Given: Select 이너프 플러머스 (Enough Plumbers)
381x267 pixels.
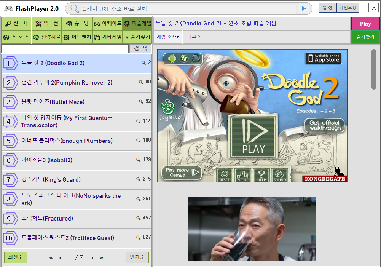Looking at the screenshot, I should point(77,141).
